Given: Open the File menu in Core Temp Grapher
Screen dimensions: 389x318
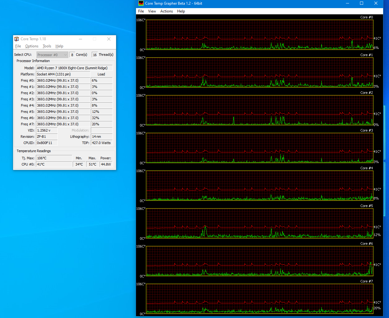Looking at the screenshot, I should click(x=141, y=11).
